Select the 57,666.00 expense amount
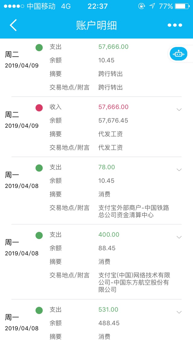 point(113,47)
